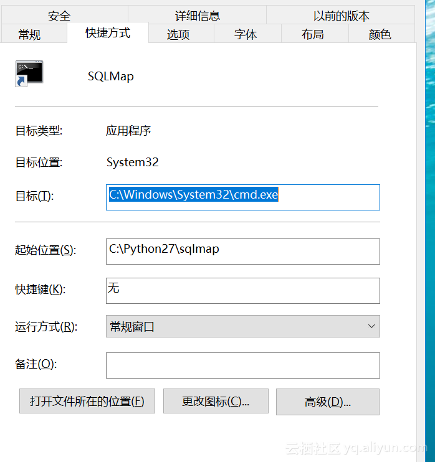The height and width of the screenshot is (462, 435).
Task: Click the 运行方式(R) label
Action: [46, 327]
